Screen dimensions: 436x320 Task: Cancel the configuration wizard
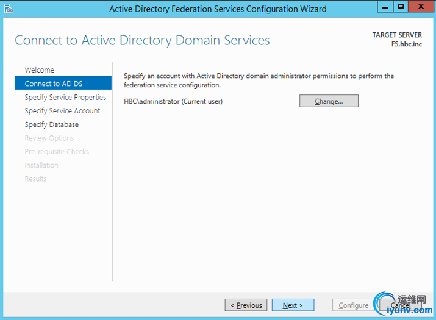401,305
